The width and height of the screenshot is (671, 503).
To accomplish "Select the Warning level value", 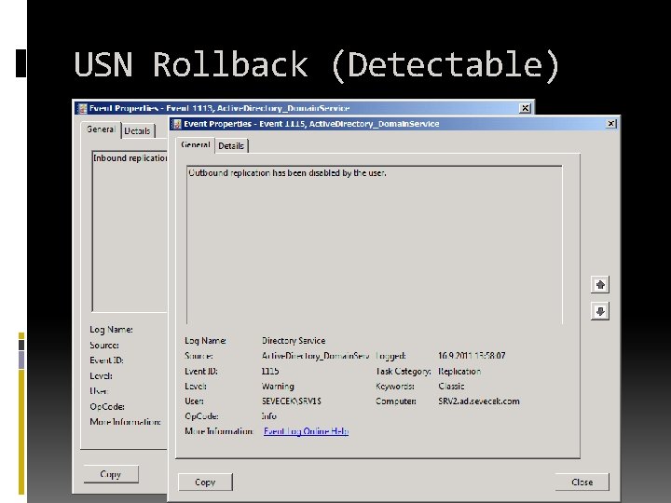I will (x=278, y=387).
